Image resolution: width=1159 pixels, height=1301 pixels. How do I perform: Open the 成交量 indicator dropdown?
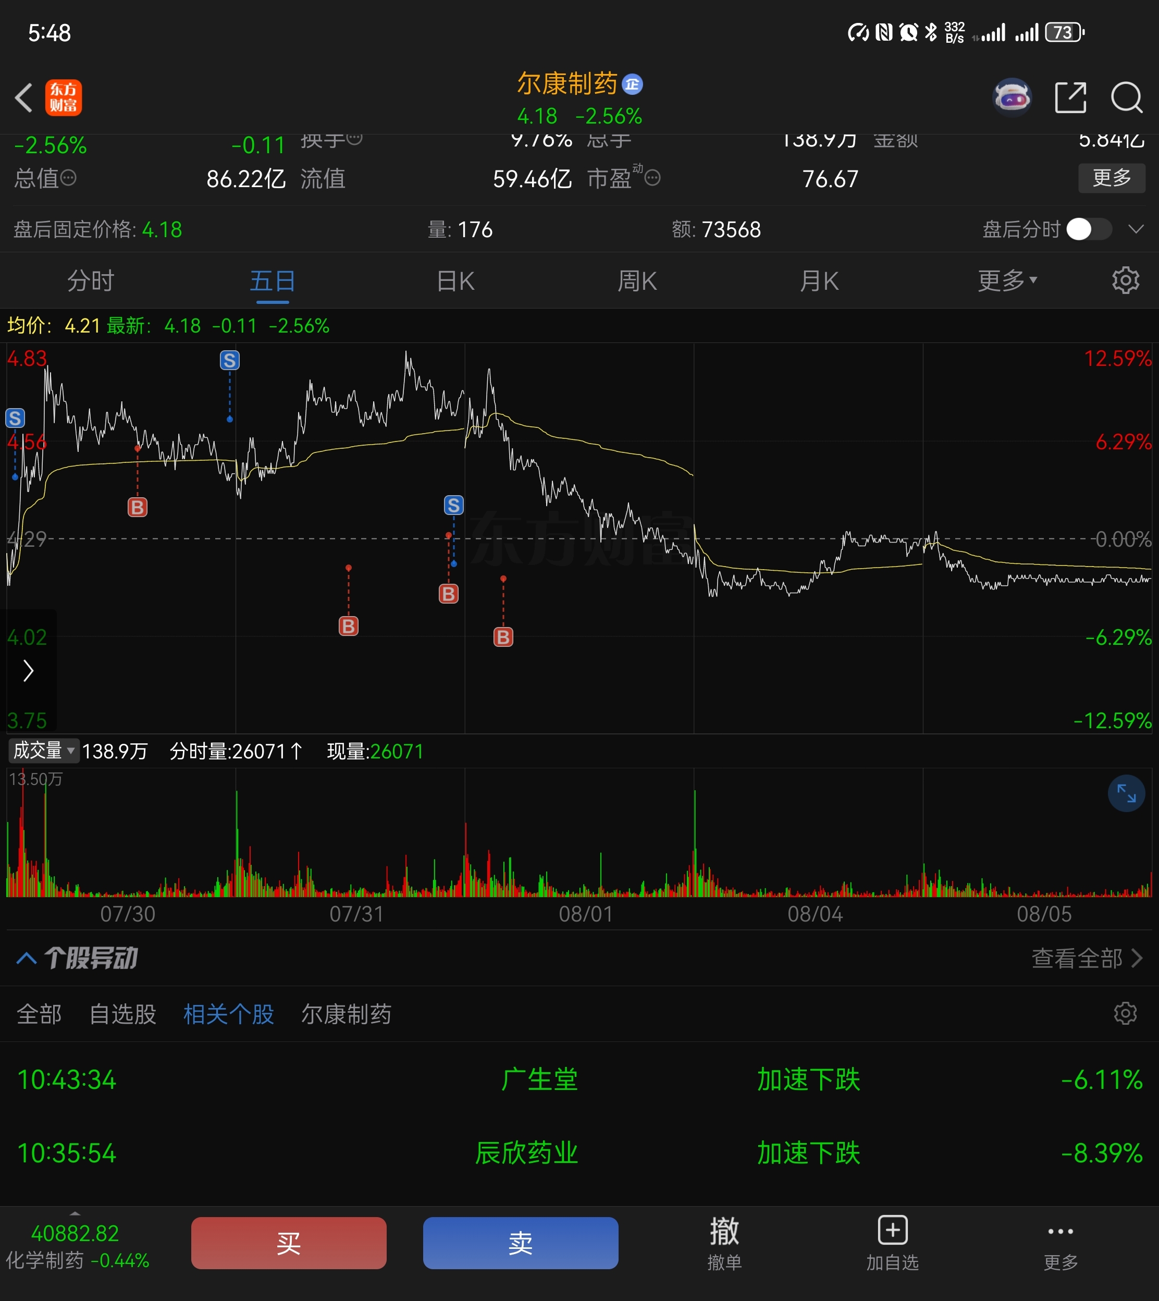tap(43, 751)
